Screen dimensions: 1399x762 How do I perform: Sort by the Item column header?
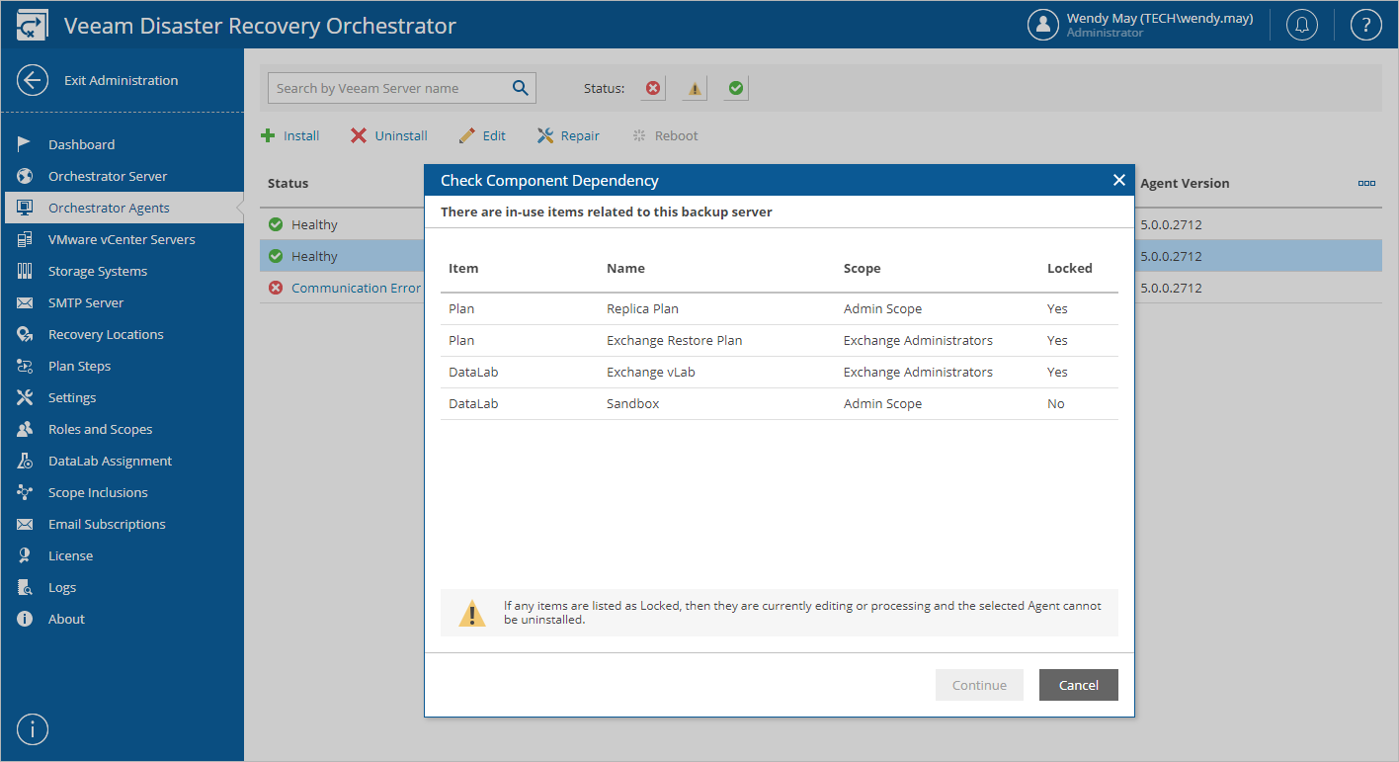point(463,268)
